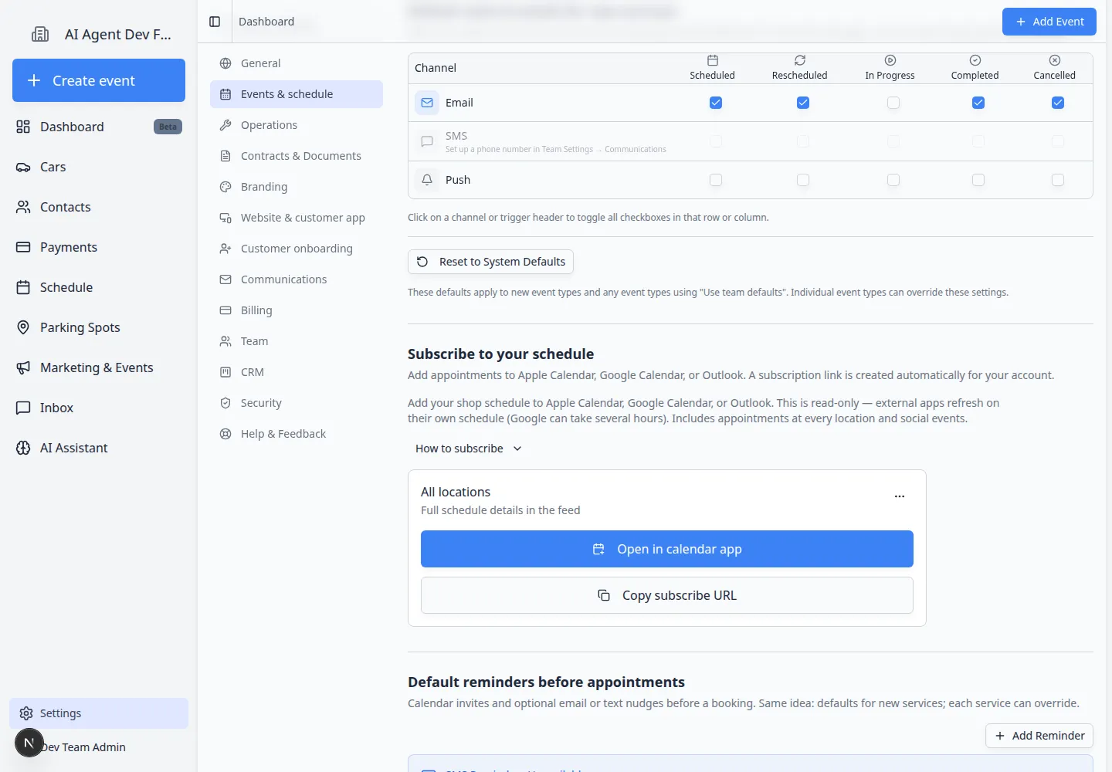Open CRM settings
This screenshot has width=1112, height=772.
[297, 372]
